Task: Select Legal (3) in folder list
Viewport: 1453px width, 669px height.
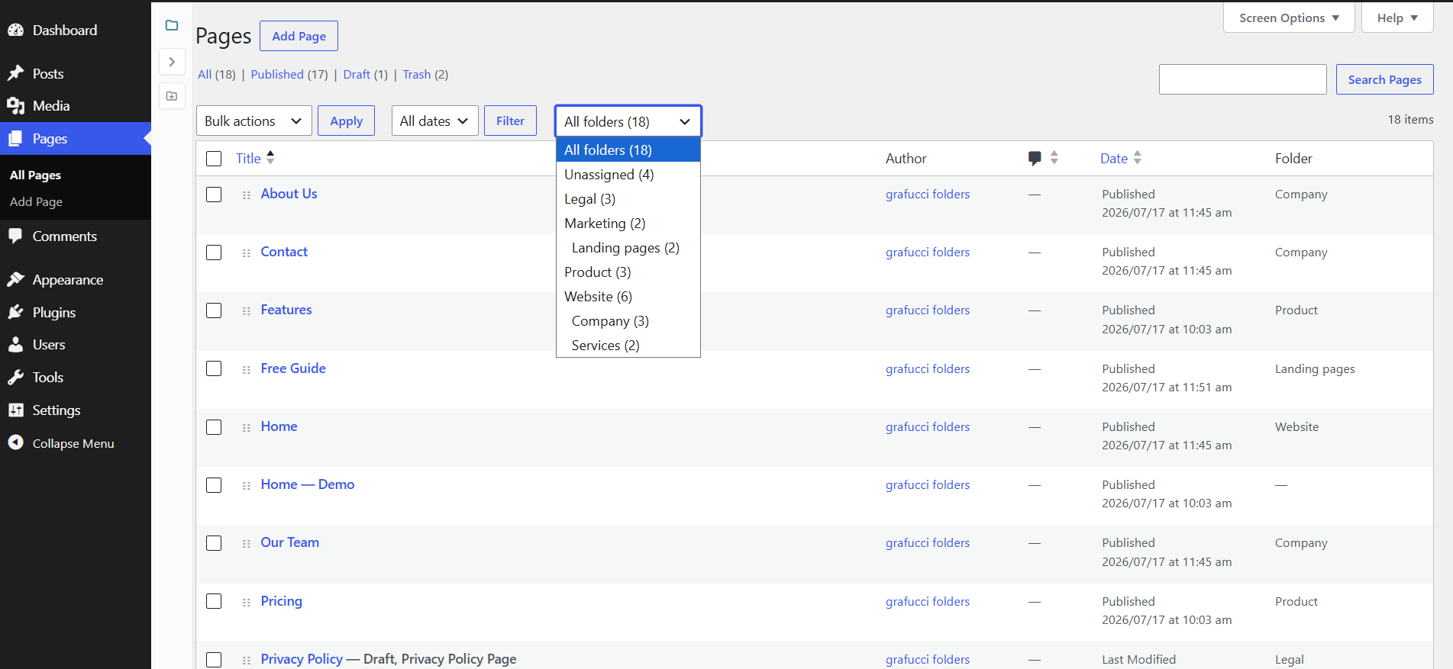Action: coord(628,199)
